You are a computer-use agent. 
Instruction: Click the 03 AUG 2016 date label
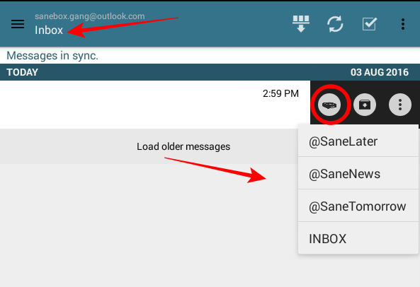(380, 72)
